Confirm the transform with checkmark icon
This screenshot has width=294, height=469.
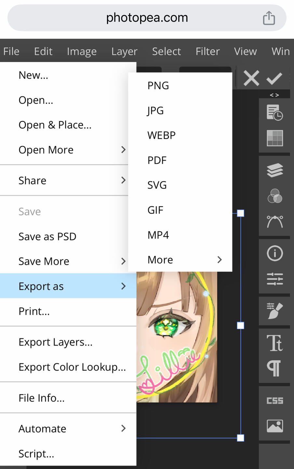274,78
